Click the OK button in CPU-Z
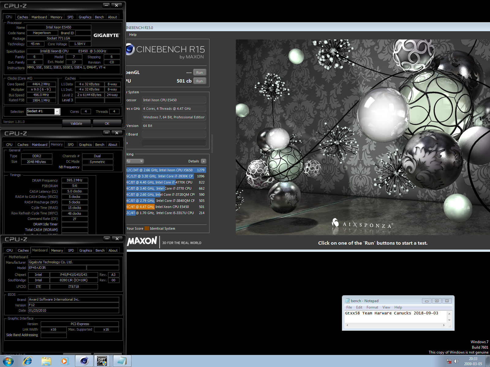The image size is (490, 367). (x=107, y=124)
